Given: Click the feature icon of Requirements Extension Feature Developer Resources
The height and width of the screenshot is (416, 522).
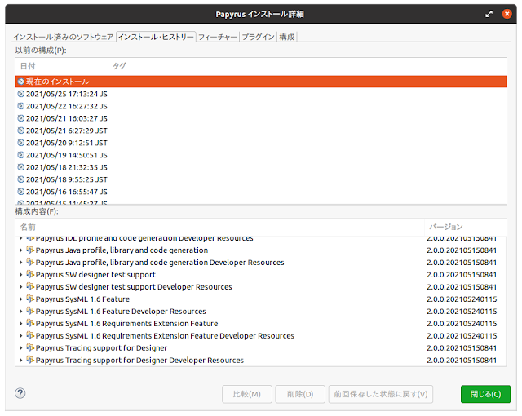Looking at the screenshot, I should [30, 335].
